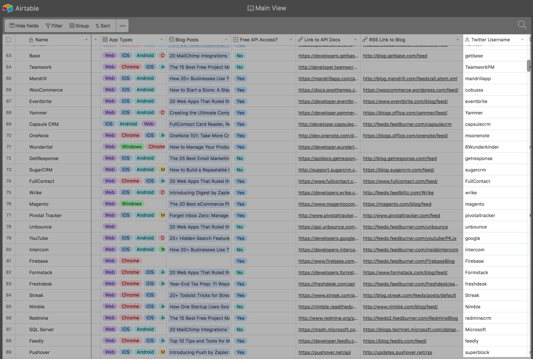Open the mandrill atom feed link
The height and width of the screenshot is (359, 533).
[410, 78]
